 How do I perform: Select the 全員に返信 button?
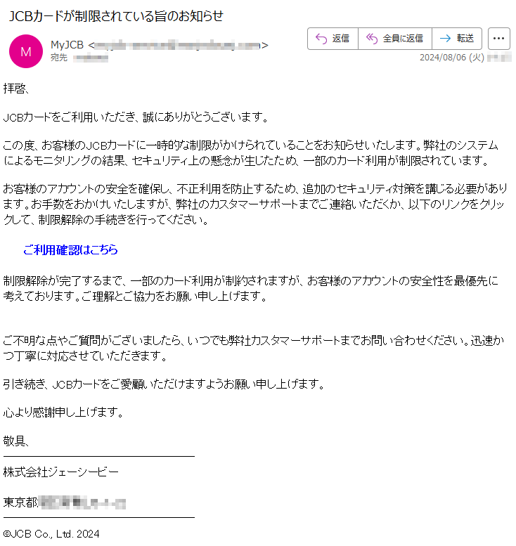pyautogui.click(x=395, y=39)
